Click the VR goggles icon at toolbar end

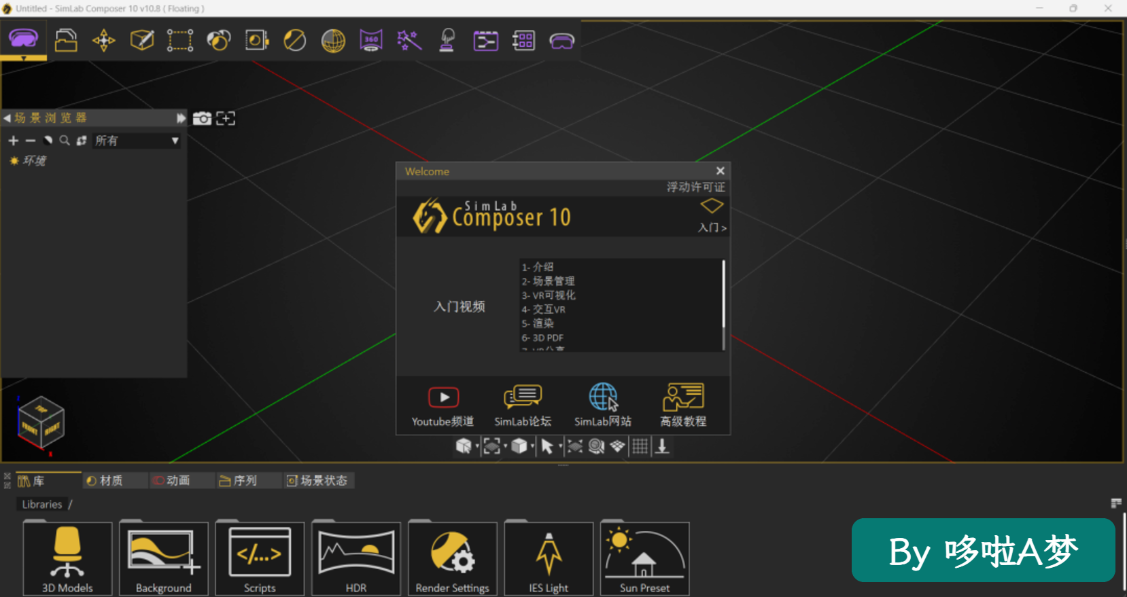(562, 41)
